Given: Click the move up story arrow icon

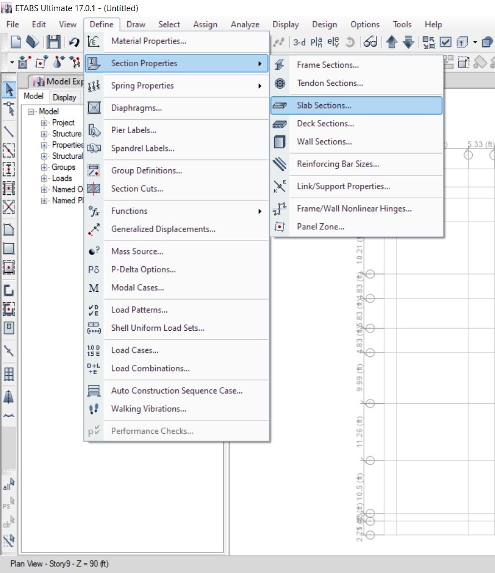Looking at the screenshot, I should (x=392, y=42).
